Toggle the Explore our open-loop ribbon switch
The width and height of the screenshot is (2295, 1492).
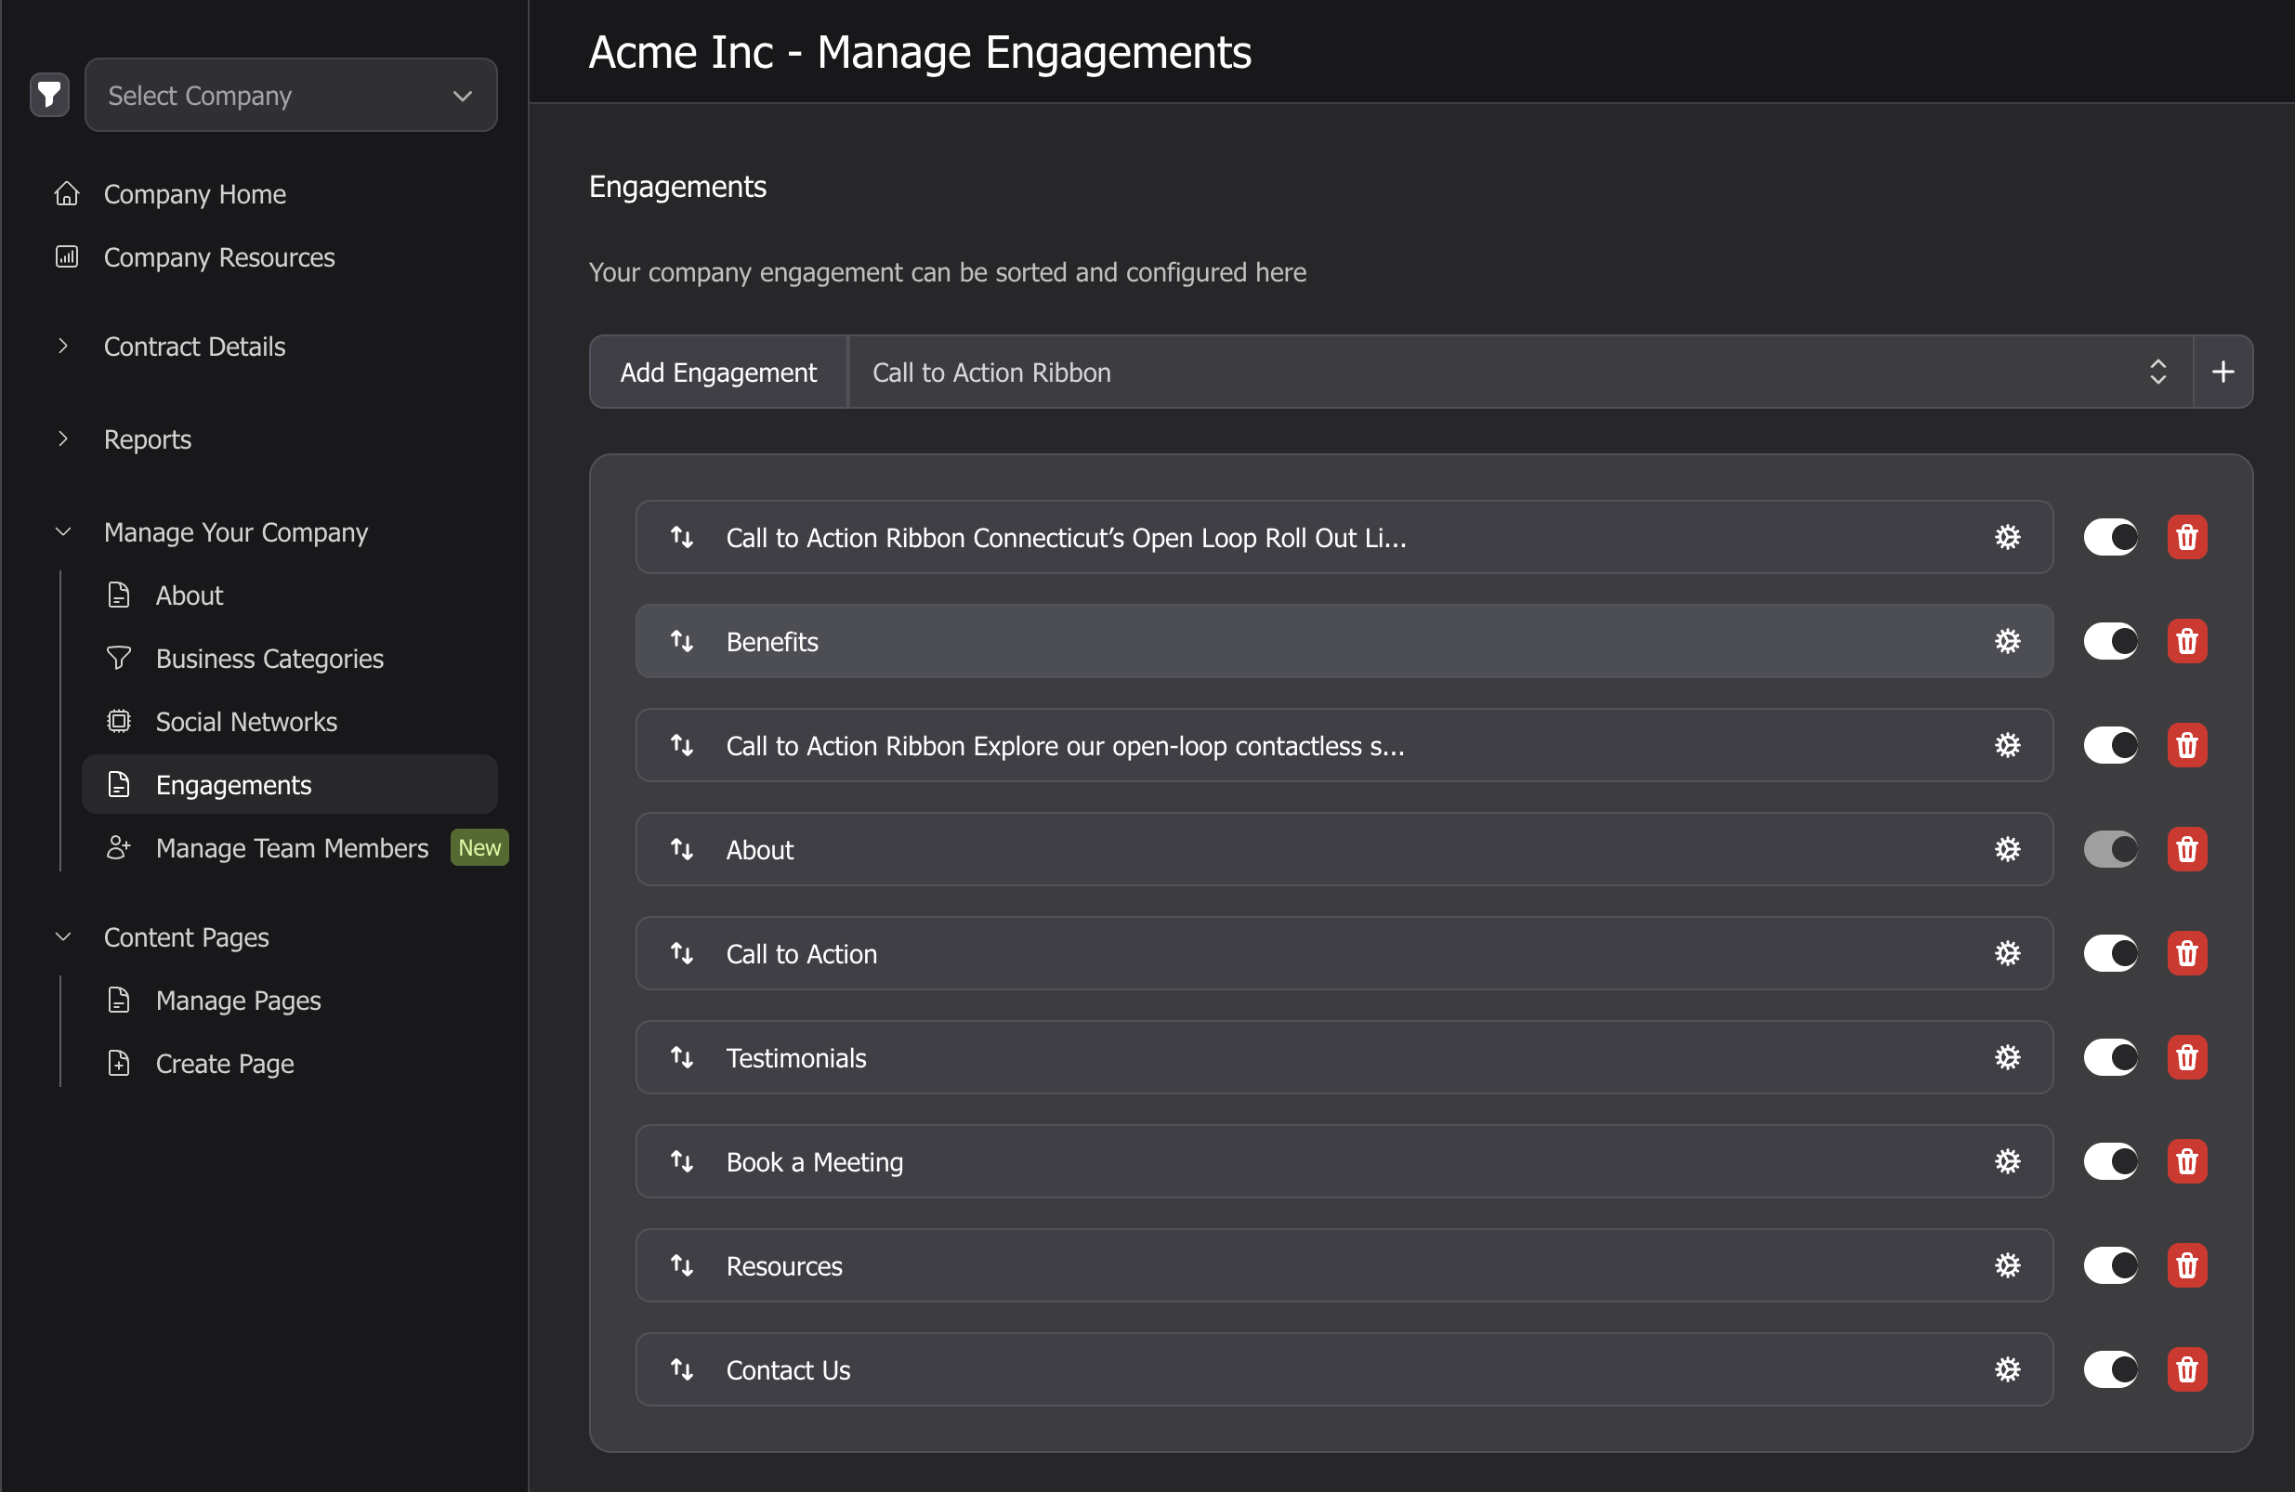coord(2110,745)
